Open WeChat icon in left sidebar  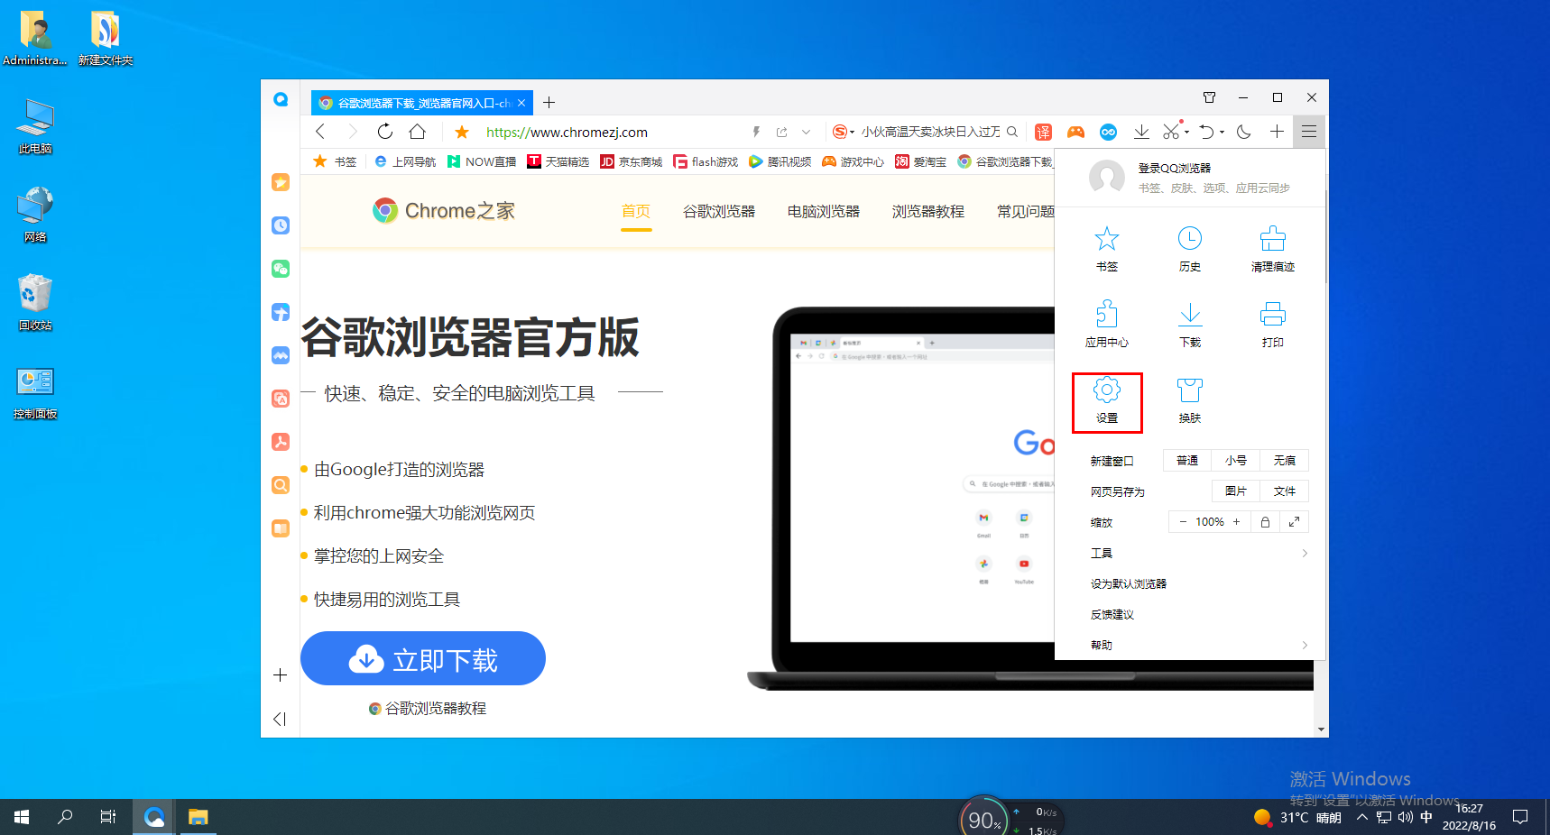point(281,269)
